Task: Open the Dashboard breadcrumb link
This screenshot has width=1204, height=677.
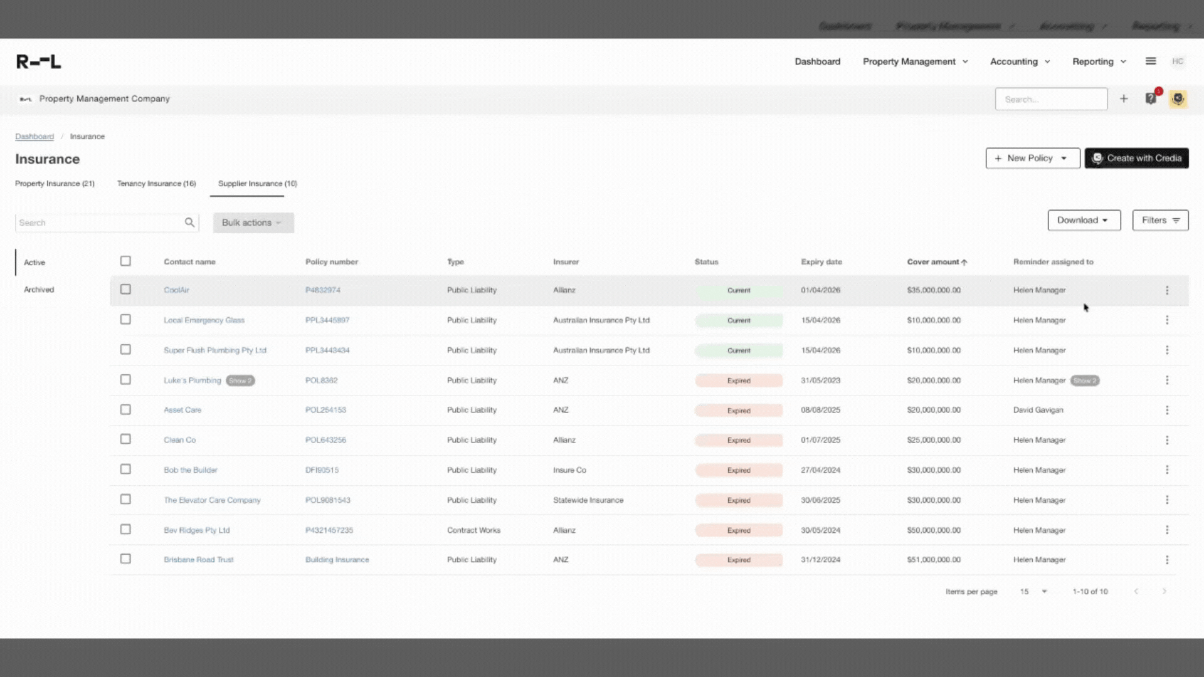Action: [x=34, y=136]
